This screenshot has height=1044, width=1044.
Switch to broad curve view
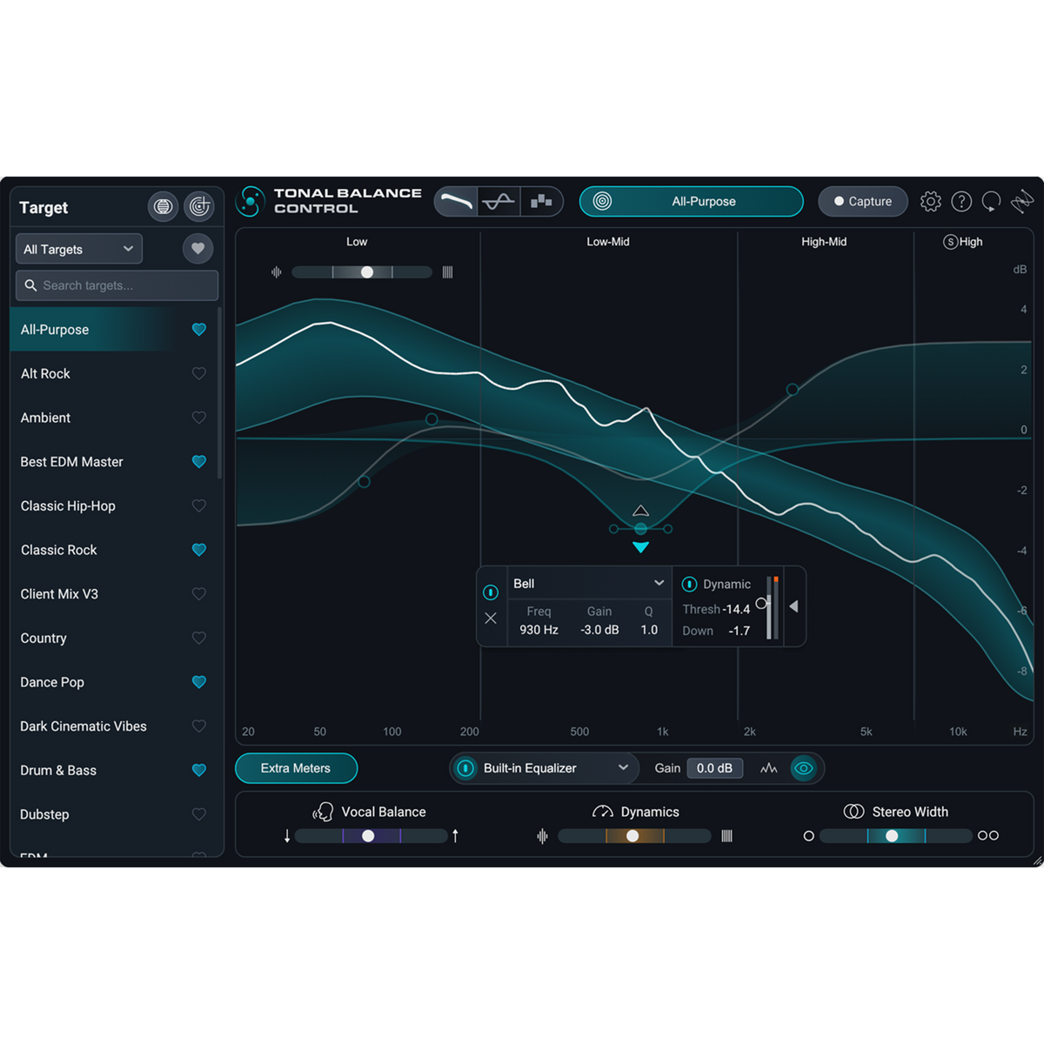[x=456, y=202]
